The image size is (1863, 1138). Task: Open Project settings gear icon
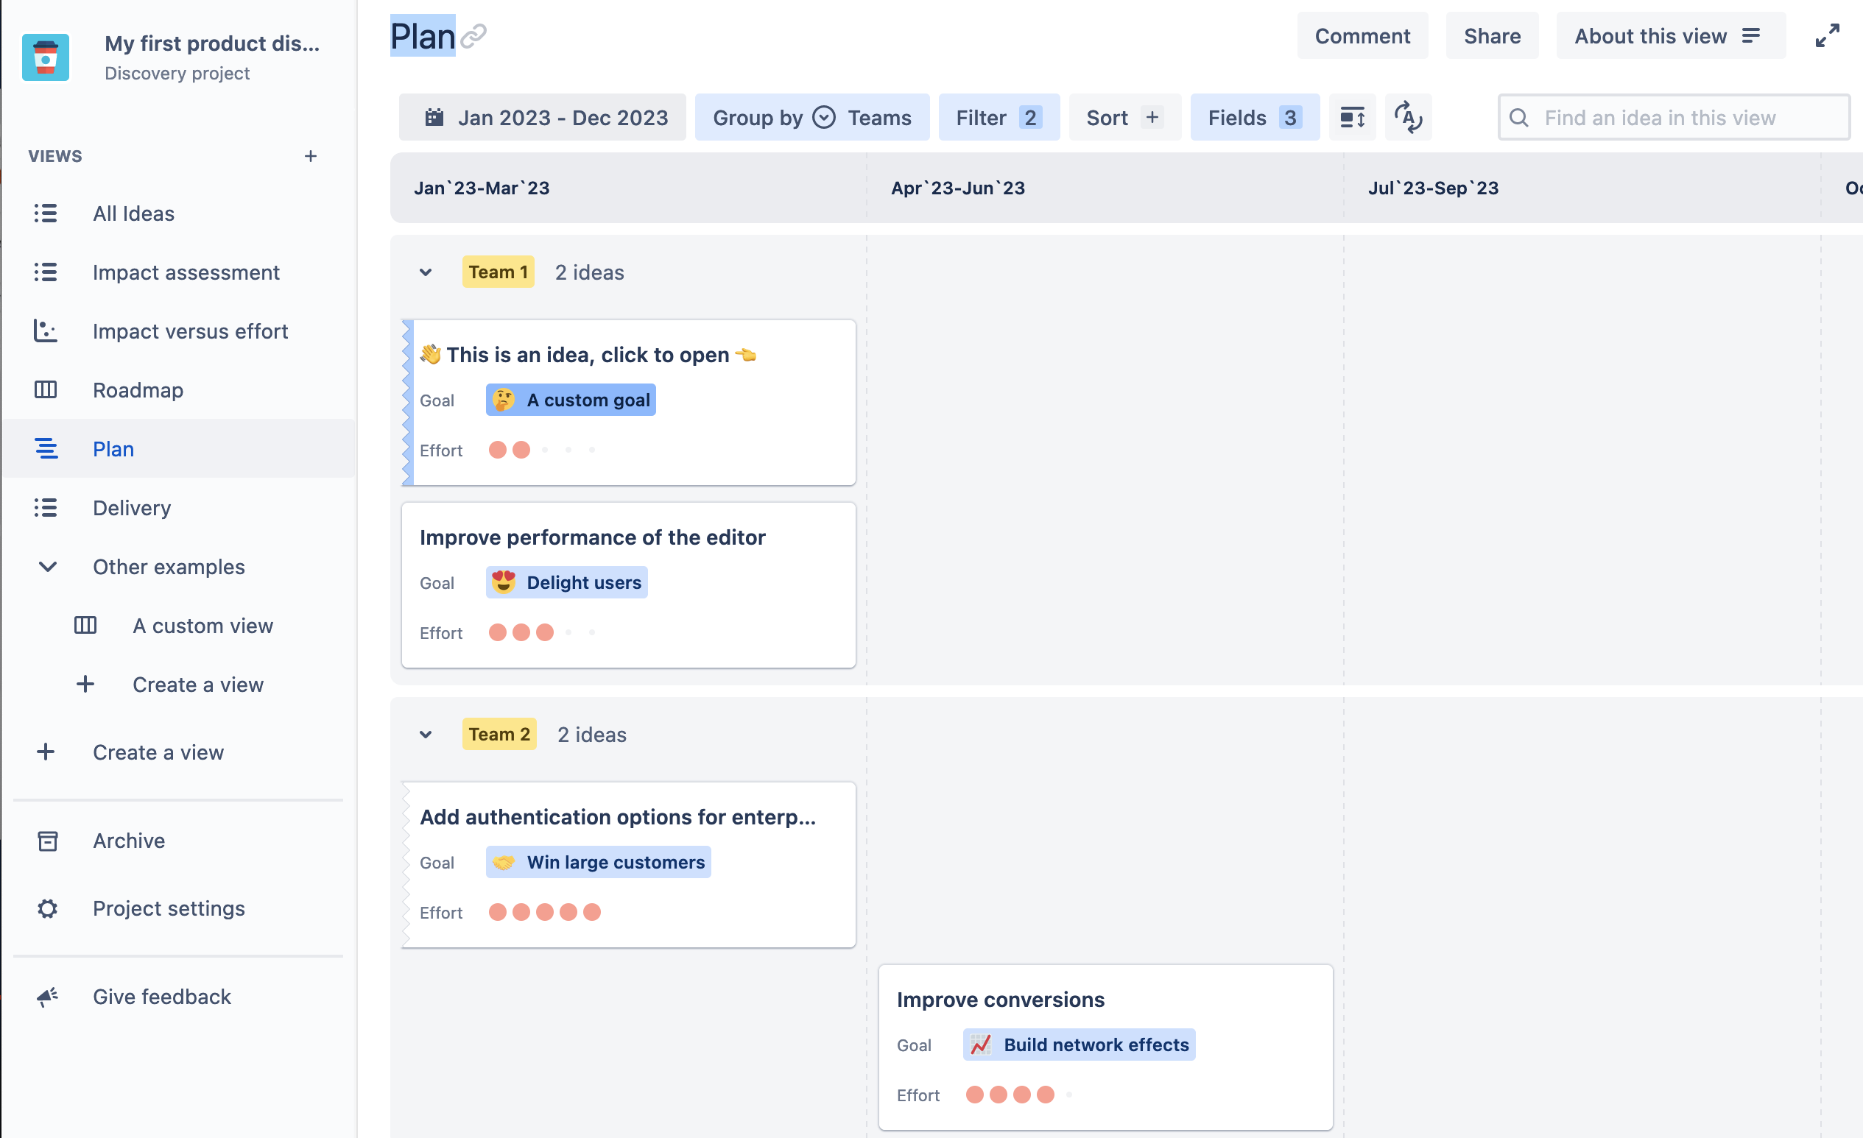tap(48, 908)
